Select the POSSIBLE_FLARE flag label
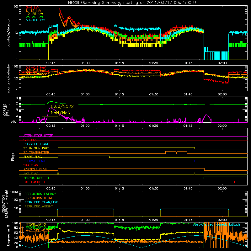This screenshot has height=251, width=251. click(36, 144)
